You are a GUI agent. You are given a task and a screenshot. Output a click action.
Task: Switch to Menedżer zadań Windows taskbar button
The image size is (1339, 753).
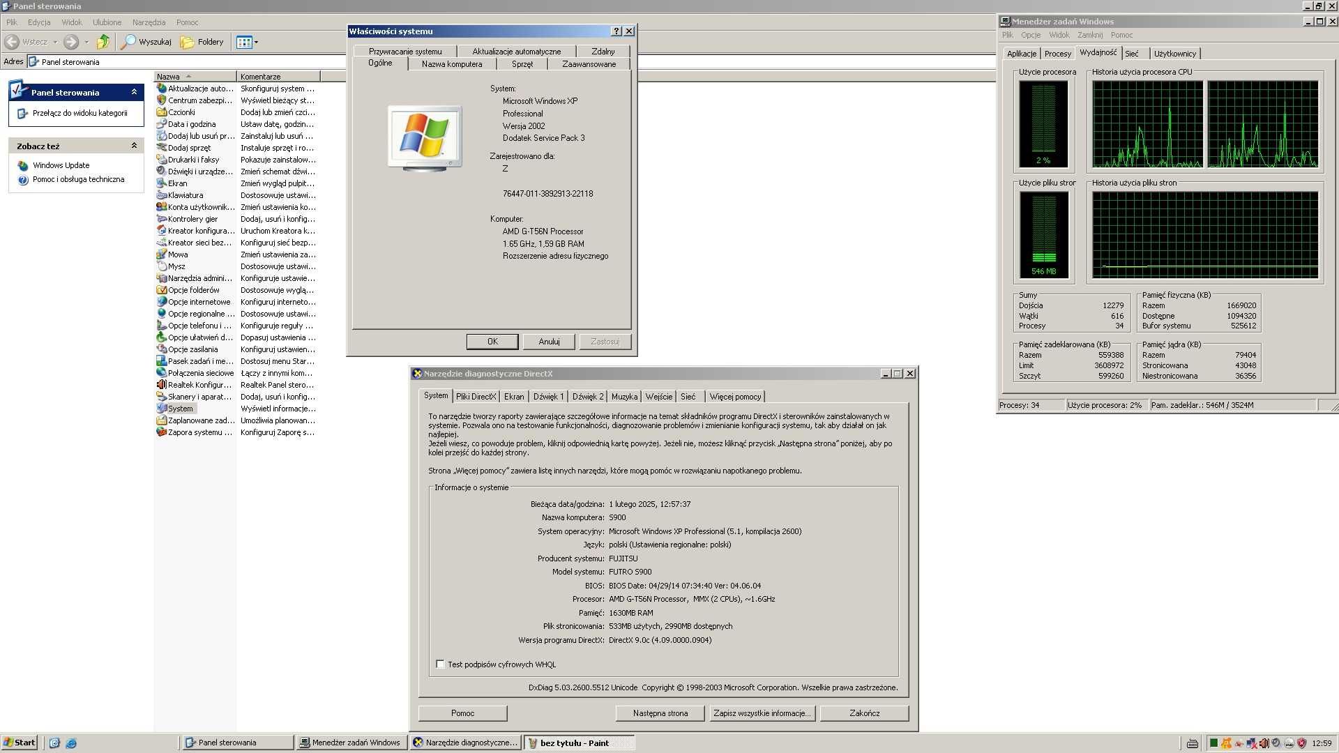[x=351, y=743]
